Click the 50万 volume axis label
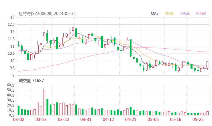Screen dimensions: 212x126 [x=11, y=90]
